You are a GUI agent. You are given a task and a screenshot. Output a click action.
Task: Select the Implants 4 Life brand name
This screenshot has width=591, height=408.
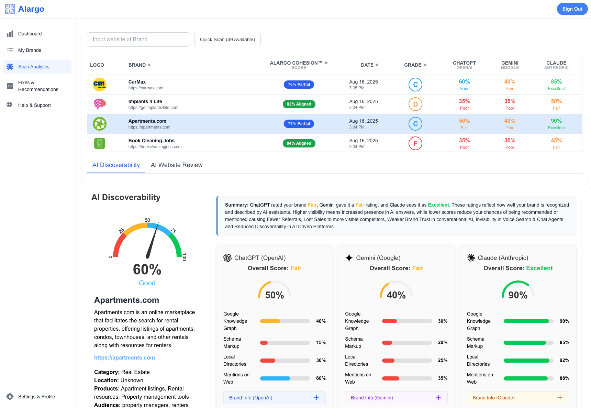[145, 101]
